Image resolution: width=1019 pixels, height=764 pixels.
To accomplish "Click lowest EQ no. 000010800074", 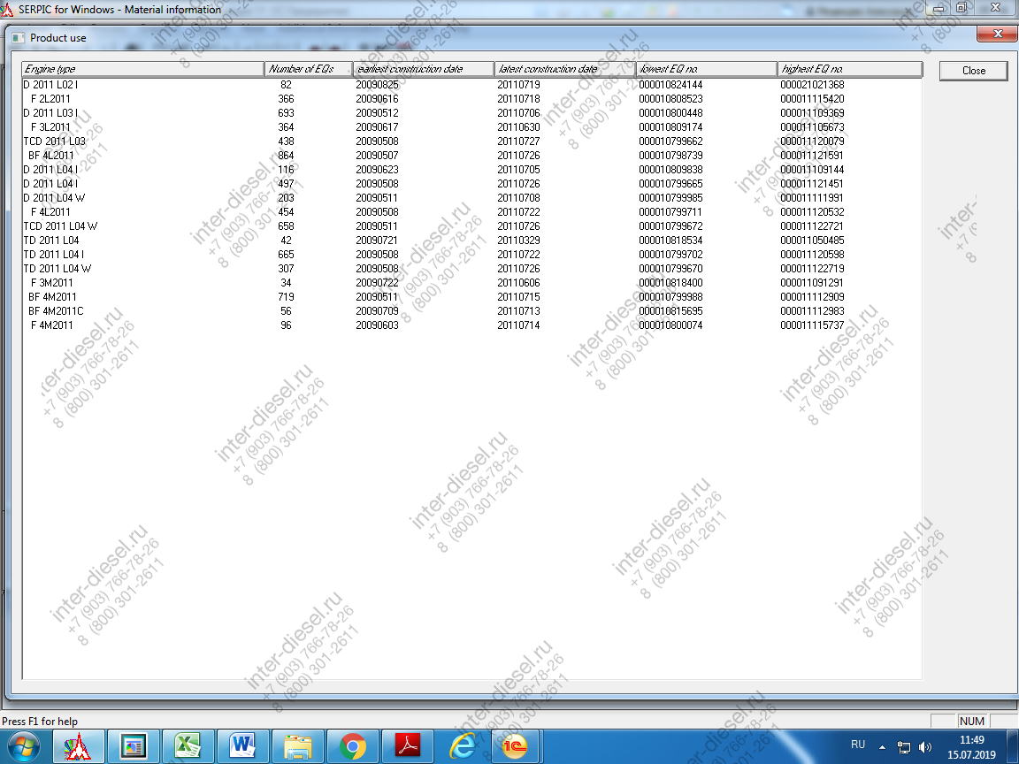I will [670, 325].
